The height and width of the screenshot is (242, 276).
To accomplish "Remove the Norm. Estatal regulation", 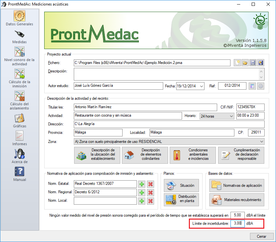I will tap(151, 184).
